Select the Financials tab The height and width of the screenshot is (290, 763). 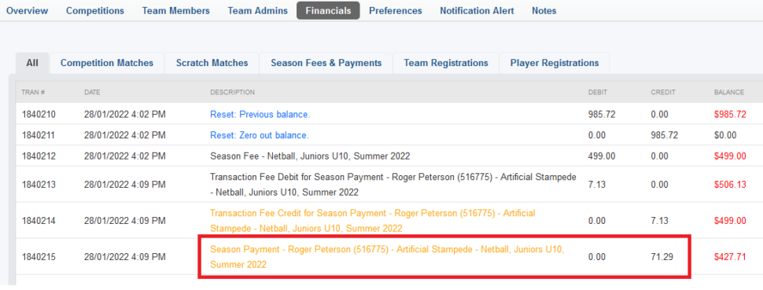pyautogui.click(x=328, y=11)
